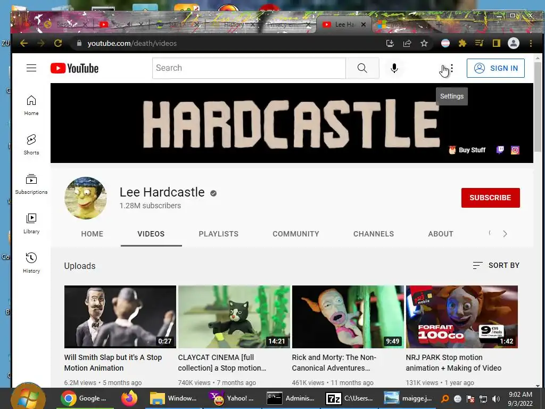
Task: Open Firefox from the taskbar
Action: click(129, 398)
